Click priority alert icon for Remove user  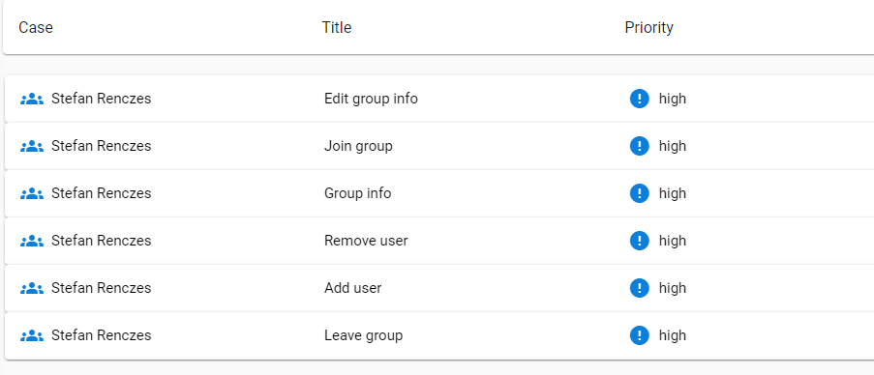[640, 241]
